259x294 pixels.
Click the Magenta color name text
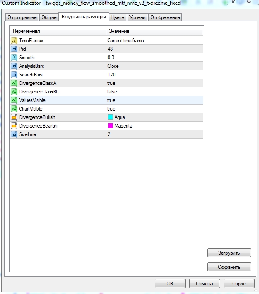tap(124, 126)
